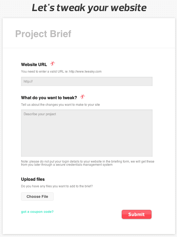The height and width of the screenshot is (237, 177).
Task: Open the got a coupon code link
Action: pyautogui.click(x=37, y=212)
